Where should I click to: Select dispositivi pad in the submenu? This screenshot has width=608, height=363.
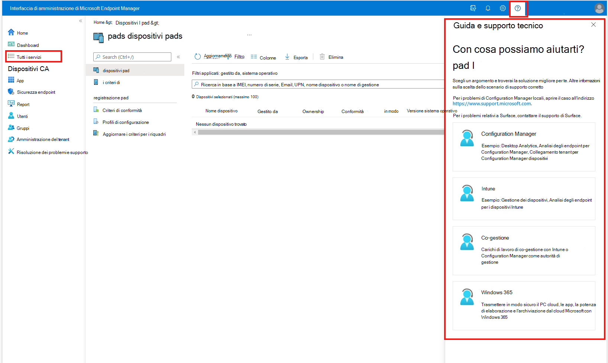[x=135, y=70]
